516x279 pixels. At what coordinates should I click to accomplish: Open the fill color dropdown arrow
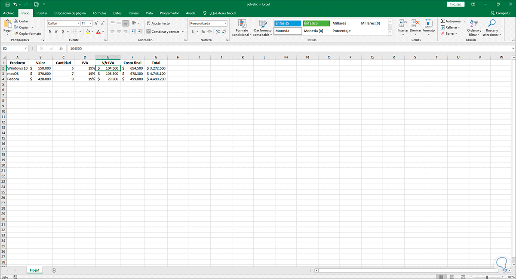tap(92, 31)
